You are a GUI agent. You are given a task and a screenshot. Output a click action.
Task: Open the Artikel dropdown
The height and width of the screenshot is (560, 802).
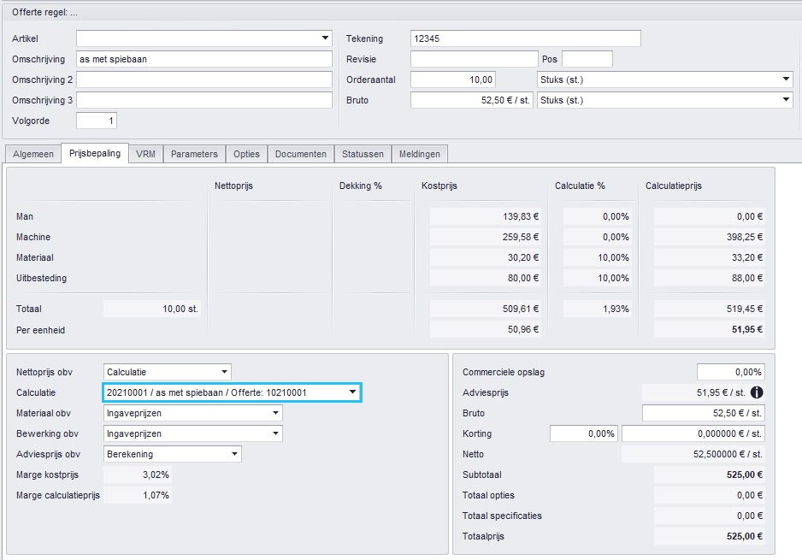click(325, 38)
